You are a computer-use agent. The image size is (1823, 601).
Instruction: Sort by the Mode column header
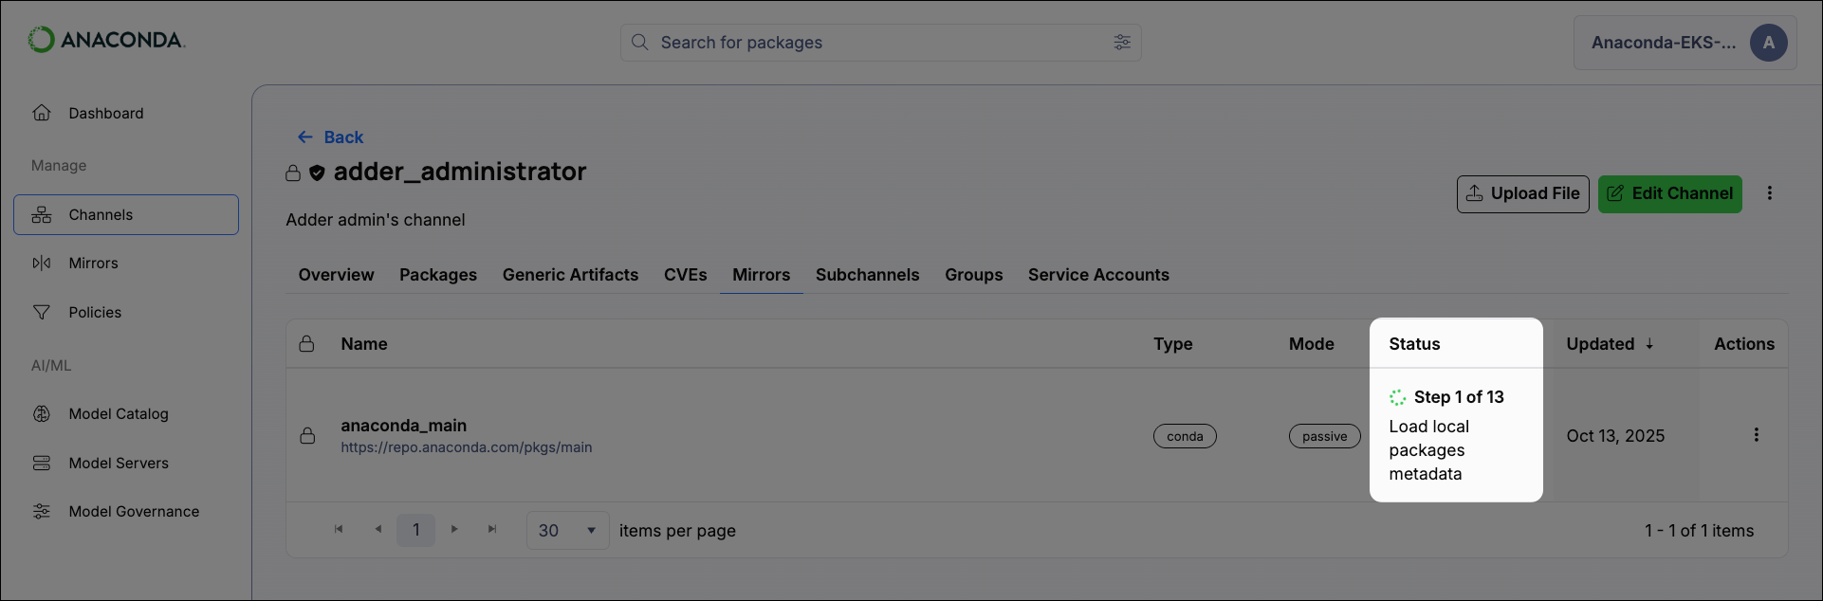click(1311, 344)
